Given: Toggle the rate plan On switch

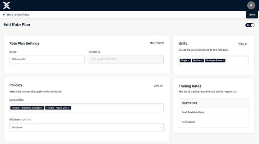Looking at the screenshot, I should click(x=250, y=25).
